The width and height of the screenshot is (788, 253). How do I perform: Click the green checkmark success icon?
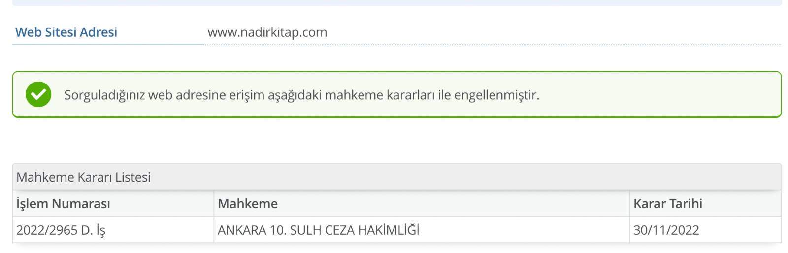(38, 94)
